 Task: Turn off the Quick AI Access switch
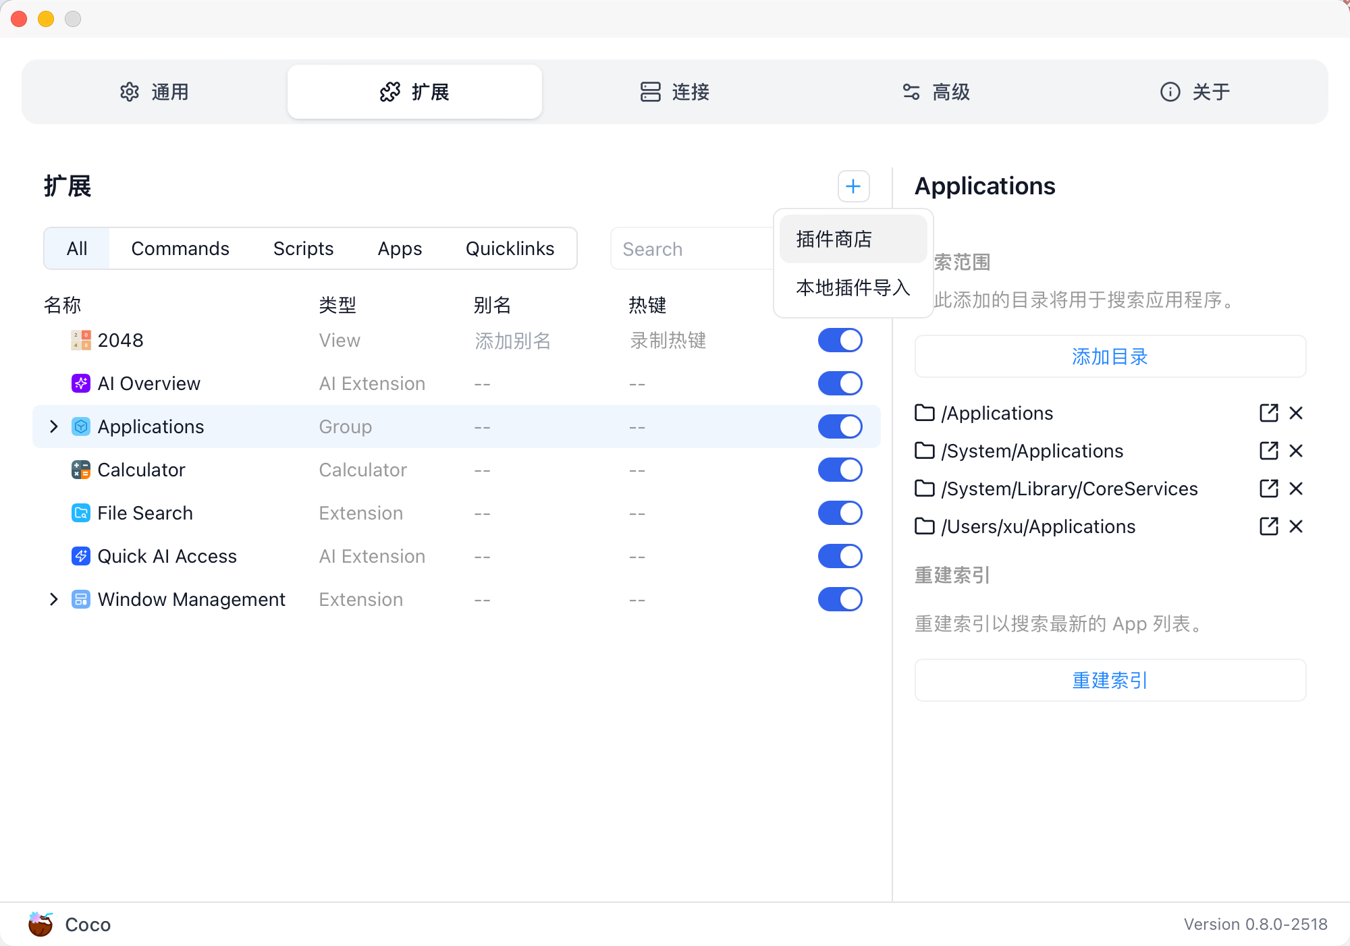[840, 556]
